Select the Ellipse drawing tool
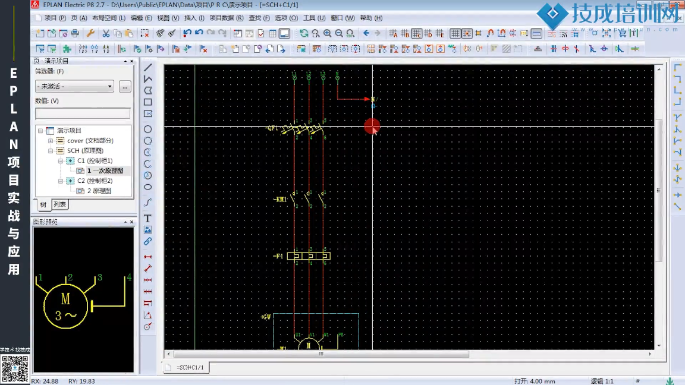This screenshot has width=685, height=385. (148, 187)
